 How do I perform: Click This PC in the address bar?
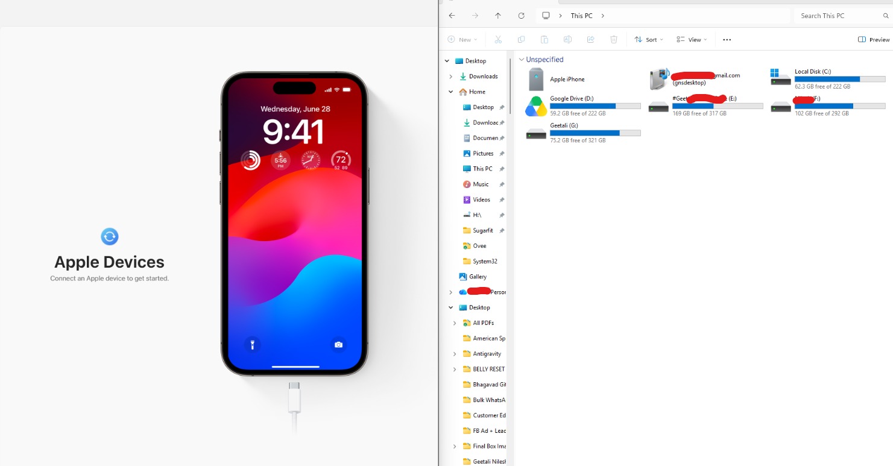[x=581, y=16]
